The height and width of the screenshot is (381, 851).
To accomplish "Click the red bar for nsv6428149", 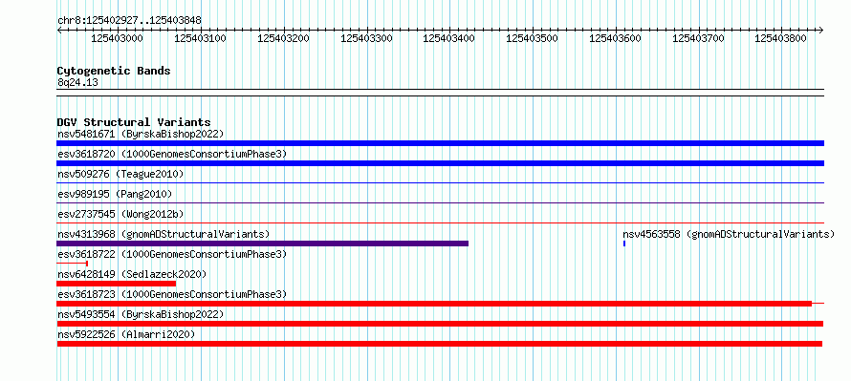I will [x=116, y=284].
